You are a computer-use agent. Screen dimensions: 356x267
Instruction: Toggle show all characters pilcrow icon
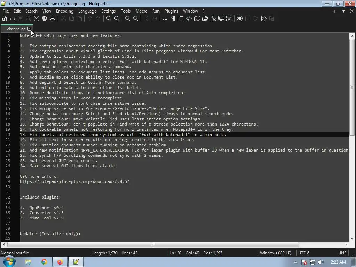[x=173, y=19]
